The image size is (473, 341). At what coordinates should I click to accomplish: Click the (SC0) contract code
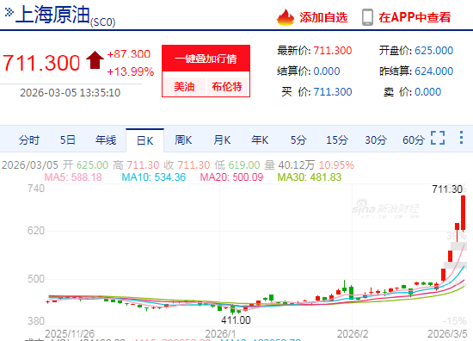point(102,22)
